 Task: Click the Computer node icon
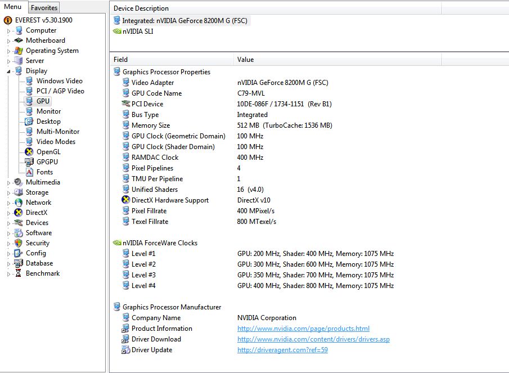click(x=19, y=30)
